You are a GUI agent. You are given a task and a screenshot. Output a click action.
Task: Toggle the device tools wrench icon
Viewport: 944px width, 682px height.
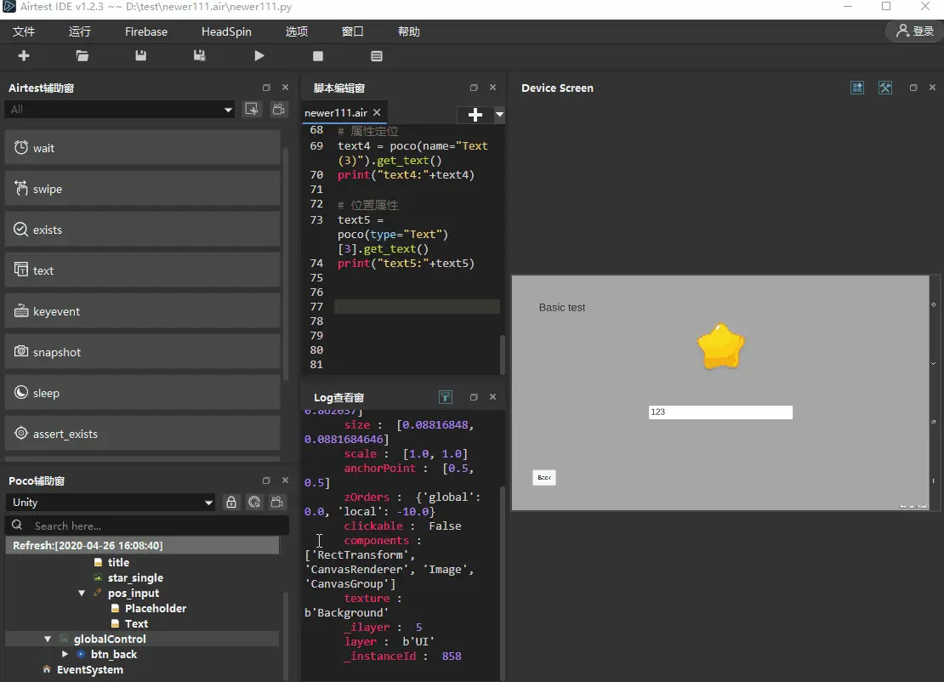coord(885,88)
